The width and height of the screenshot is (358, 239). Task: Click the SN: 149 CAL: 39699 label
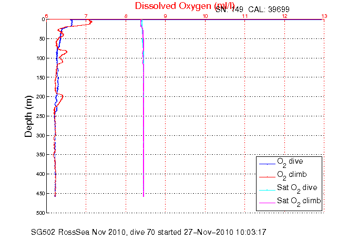pos(252,9)
